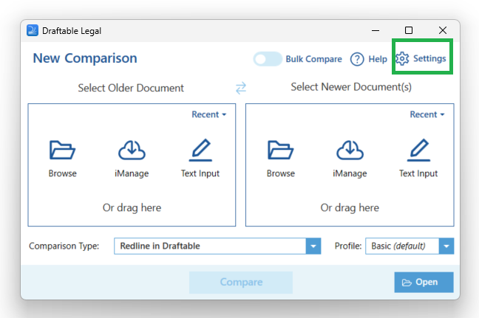Toggle the Bulk Compare switch

click(268, 59)
